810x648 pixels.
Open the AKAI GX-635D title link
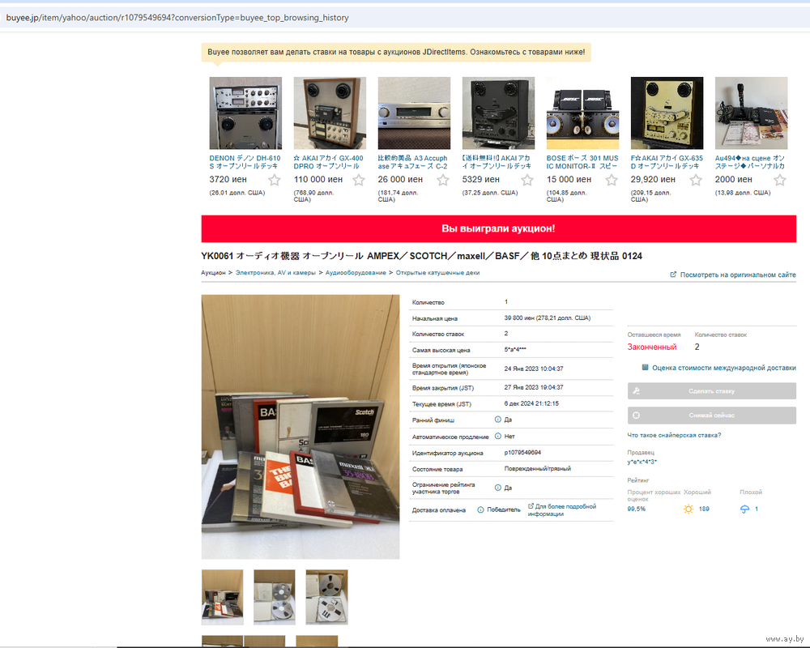(x=667, y=162)
